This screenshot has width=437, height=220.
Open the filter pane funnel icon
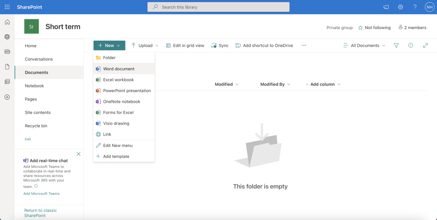tap(396, 45)
